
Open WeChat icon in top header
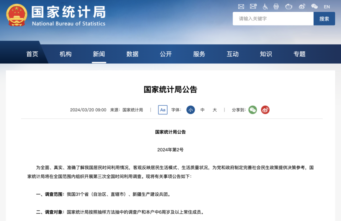[314, 6]
